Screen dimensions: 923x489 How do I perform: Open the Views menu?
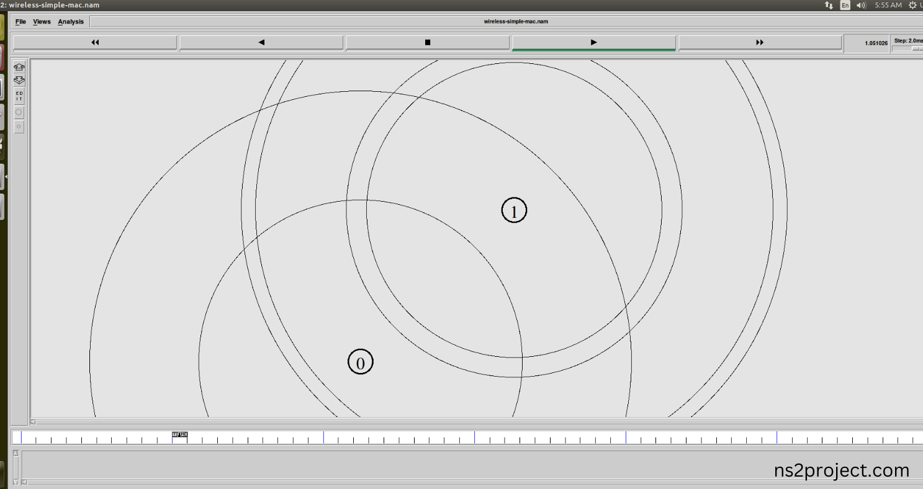[42, 22]
